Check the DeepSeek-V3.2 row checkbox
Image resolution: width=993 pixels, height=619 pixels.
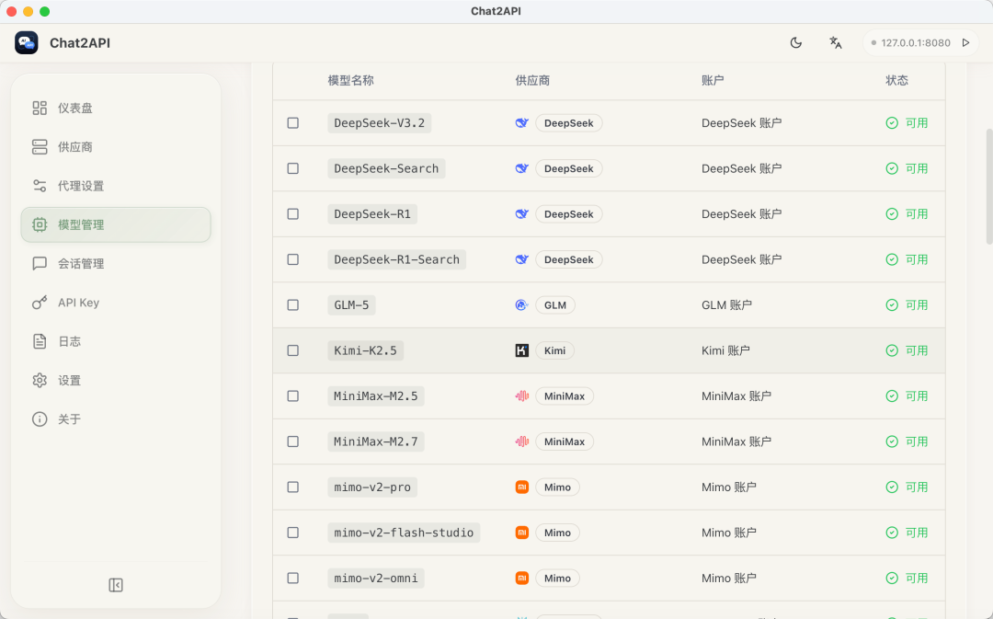[292, 123]
